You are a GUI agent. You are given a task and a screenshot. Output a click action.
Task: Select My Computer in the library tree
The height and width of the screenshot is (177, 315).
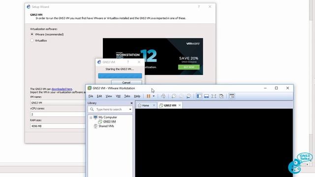click(x=108, y=117)
